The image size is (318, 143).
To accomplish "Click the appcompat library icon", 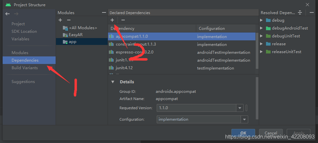I will click(111, 36).
